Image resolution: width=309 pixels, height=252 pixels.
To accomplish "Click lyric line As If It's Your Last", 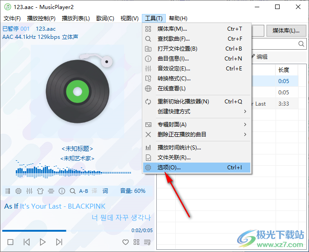I will point(55,206).
